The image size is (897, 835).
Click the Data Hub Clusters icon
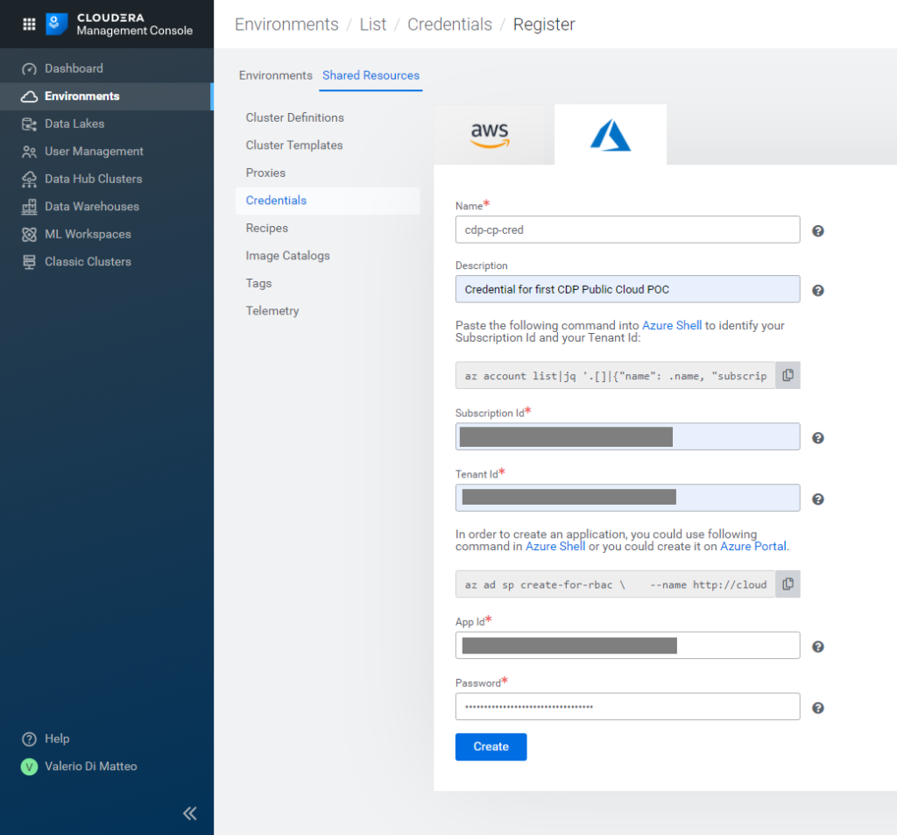point(29,179)
